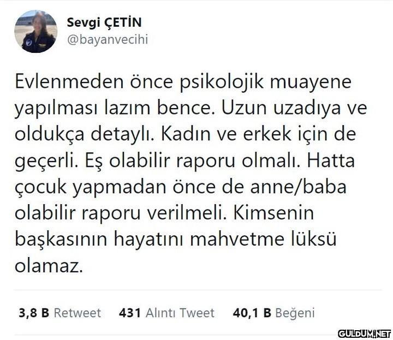
Task: Click the @bayanvecihi handle
Action: (107, 39)
